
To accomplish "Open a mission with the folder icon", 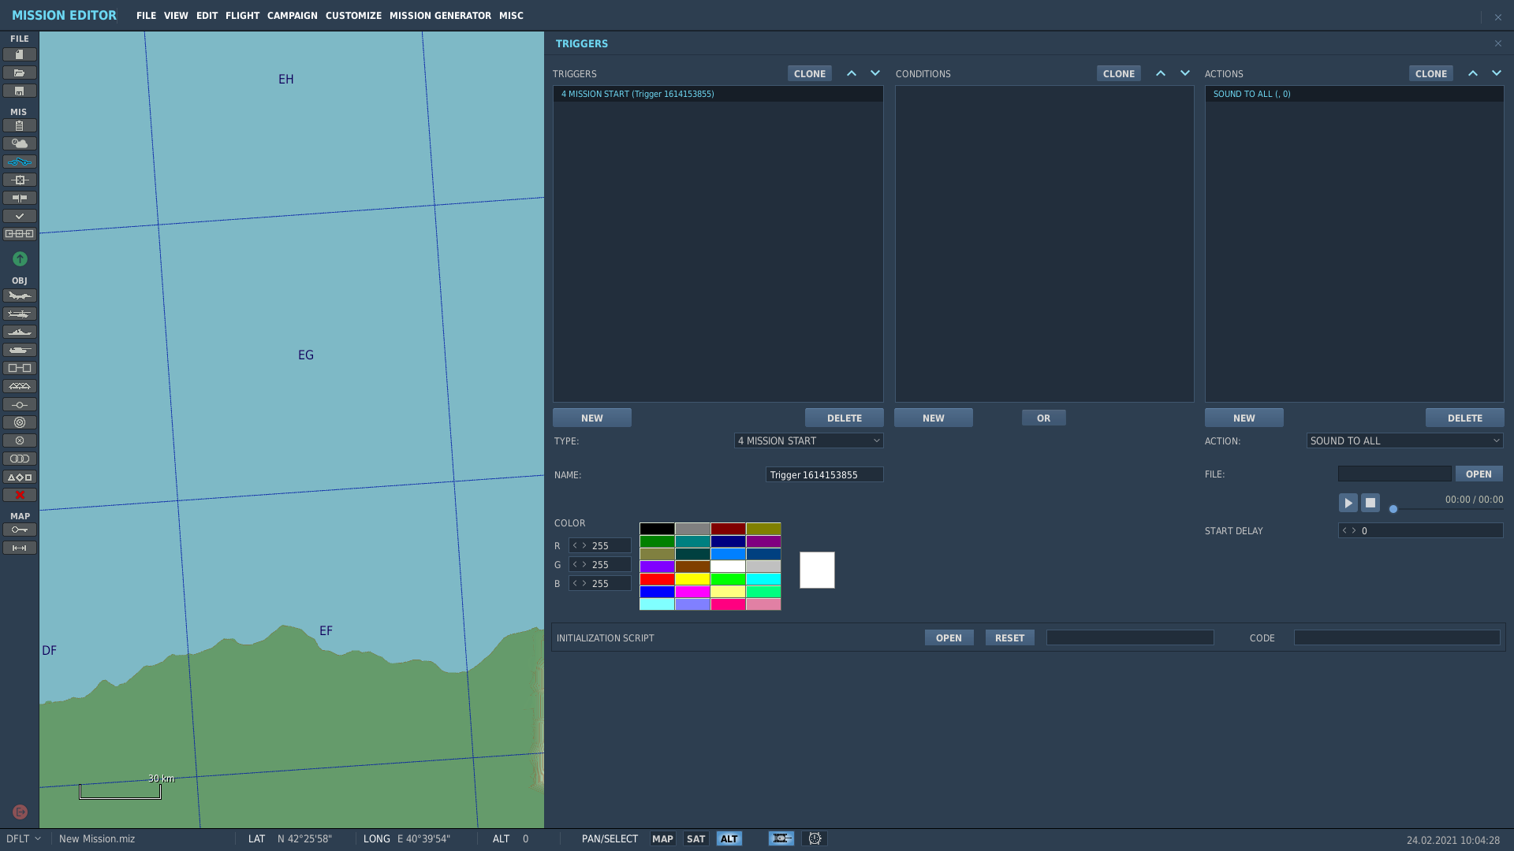I will (20, 72).
